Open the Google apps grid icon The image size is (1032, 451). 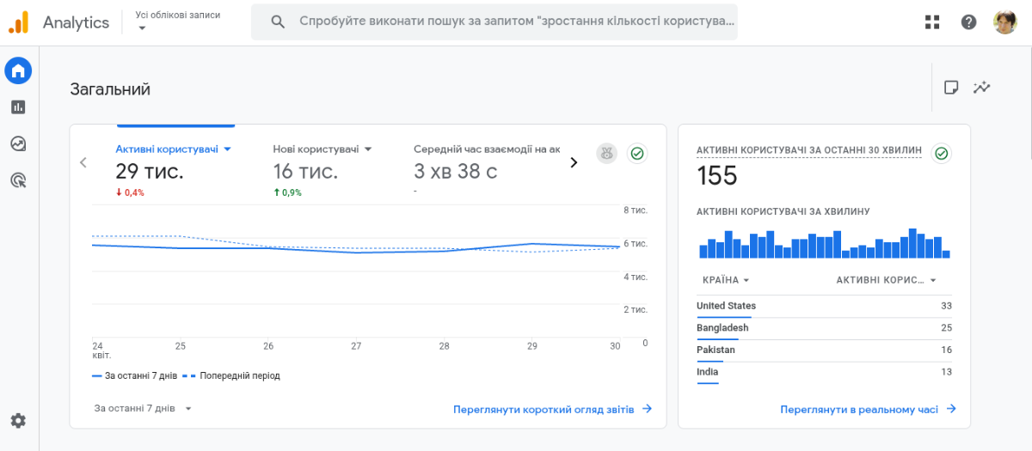pos(932,22)
